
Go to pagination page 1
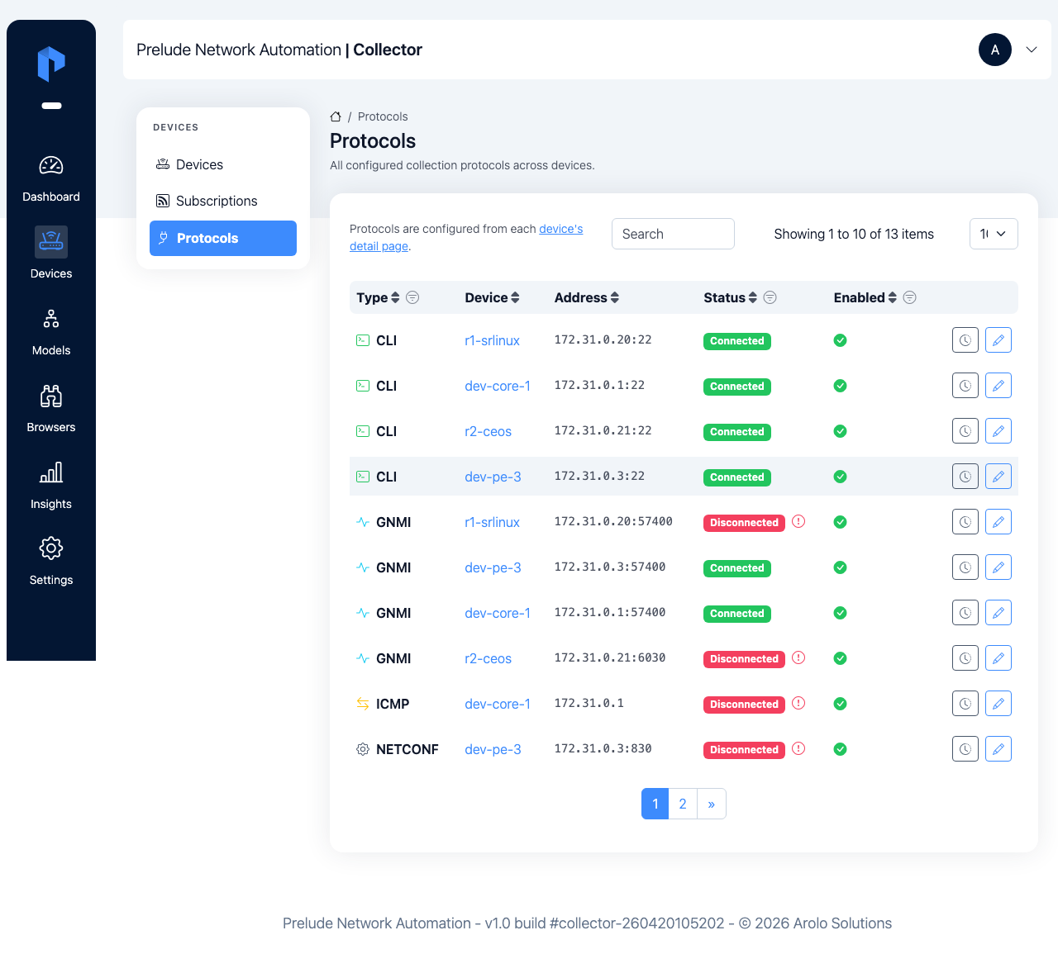(655, 804)
